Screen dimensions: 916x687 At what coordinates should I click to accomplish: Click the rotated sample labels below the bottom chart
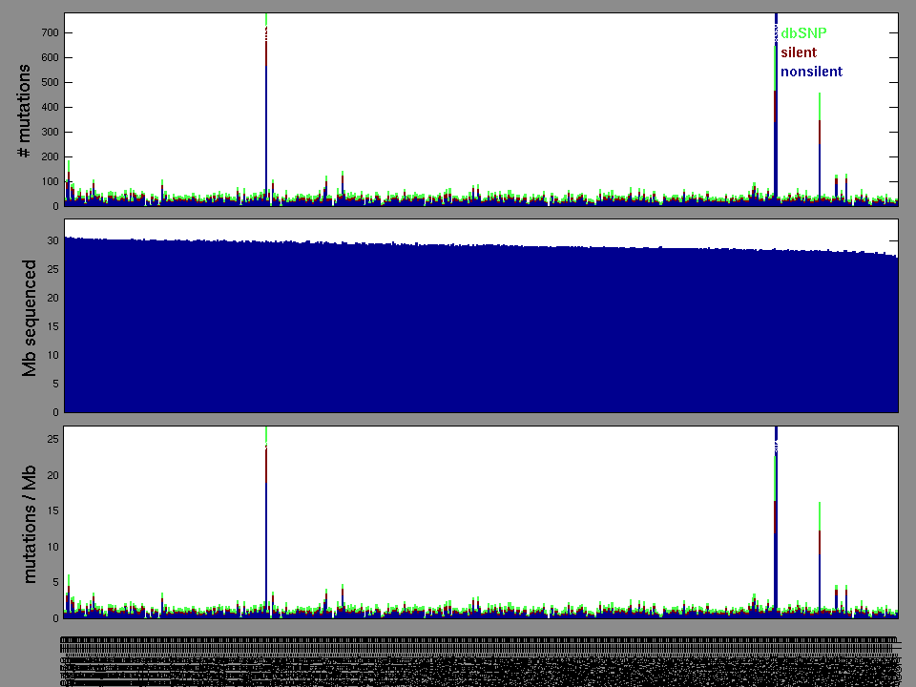coord(477,660)
